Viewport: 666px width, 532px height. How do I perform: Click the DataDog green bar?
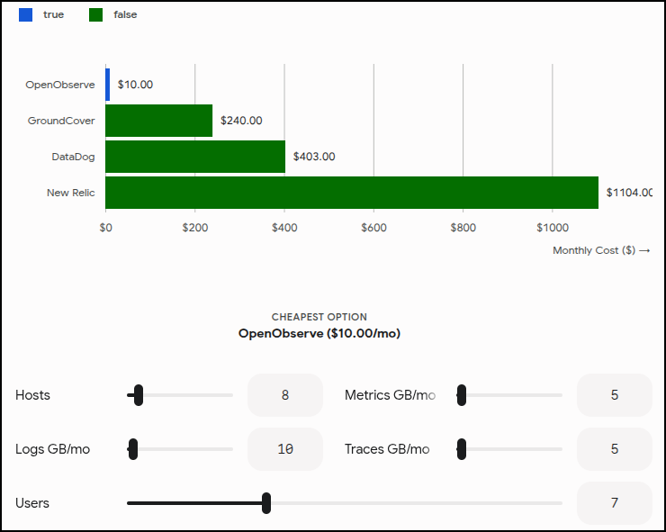click(195, 157)
